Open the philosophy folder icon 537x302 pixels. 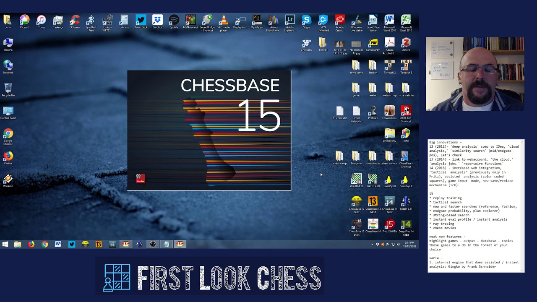tap(389, 135)
